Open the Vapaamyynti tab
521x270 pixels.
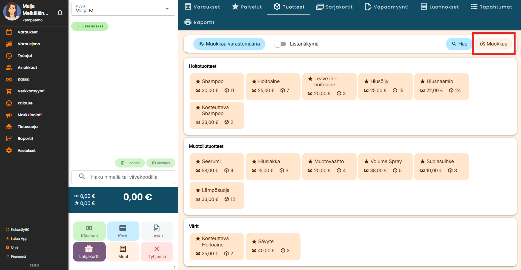click(387, 7)
